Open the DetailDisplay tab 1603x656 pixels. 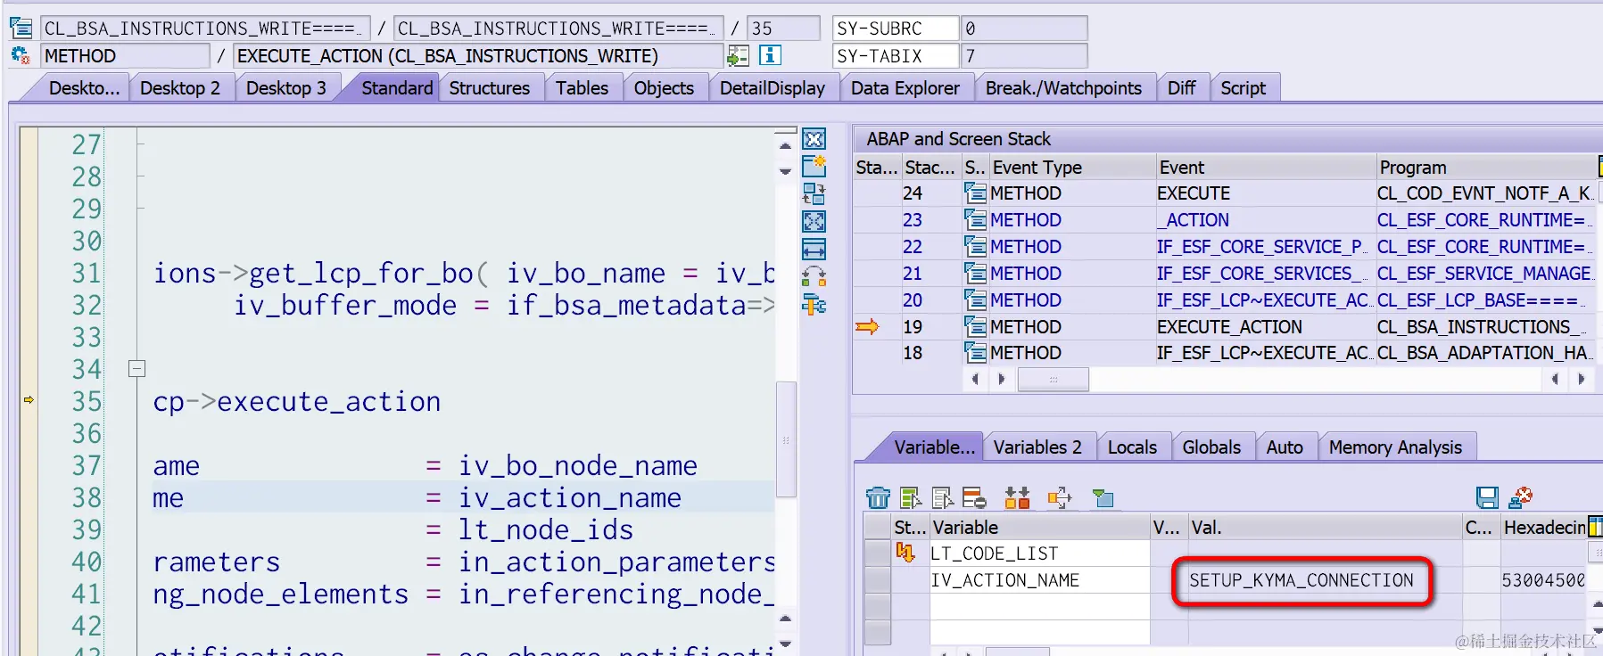773,88
